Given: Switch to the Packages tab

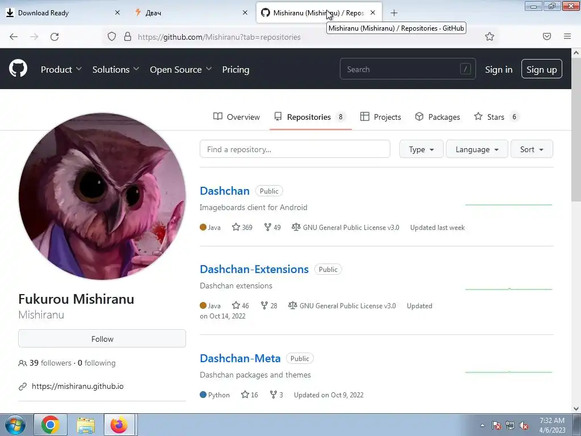Looking at the screenshot, I should pos(437,117).
